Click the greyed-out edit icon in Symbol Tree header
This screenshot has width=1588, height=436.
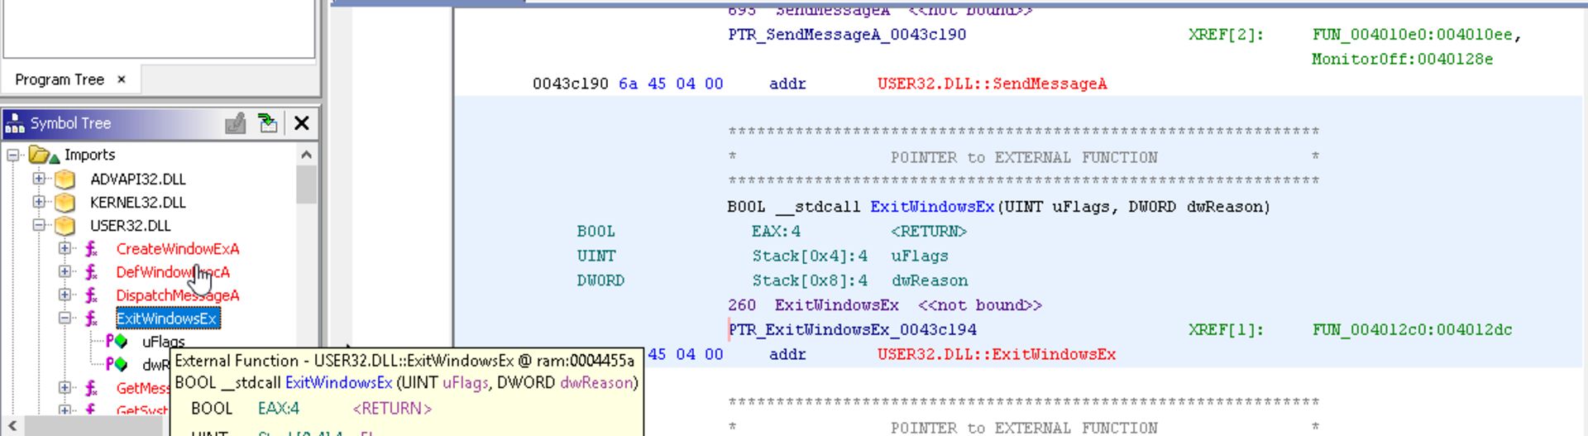coord(236,123)
